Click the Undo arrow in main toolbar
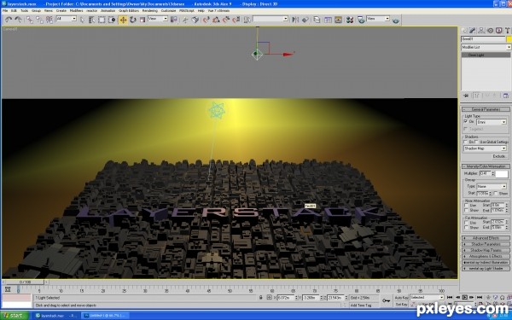This screenshot has width=512, height=320. coord(9,20)
